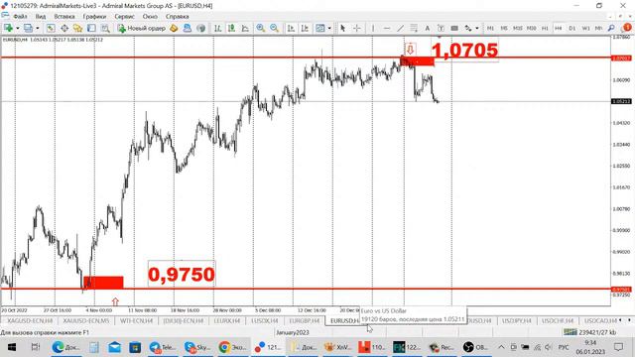The height and width of the screenshot is (357, 635).
Task: Switch chart to line chart style
Action: 245,28
